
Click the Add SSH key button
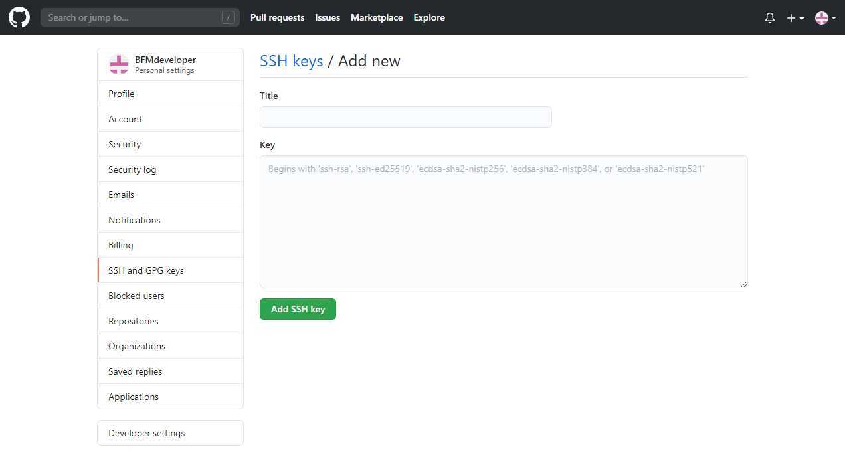pyautogui.click(x=298, y=309)
